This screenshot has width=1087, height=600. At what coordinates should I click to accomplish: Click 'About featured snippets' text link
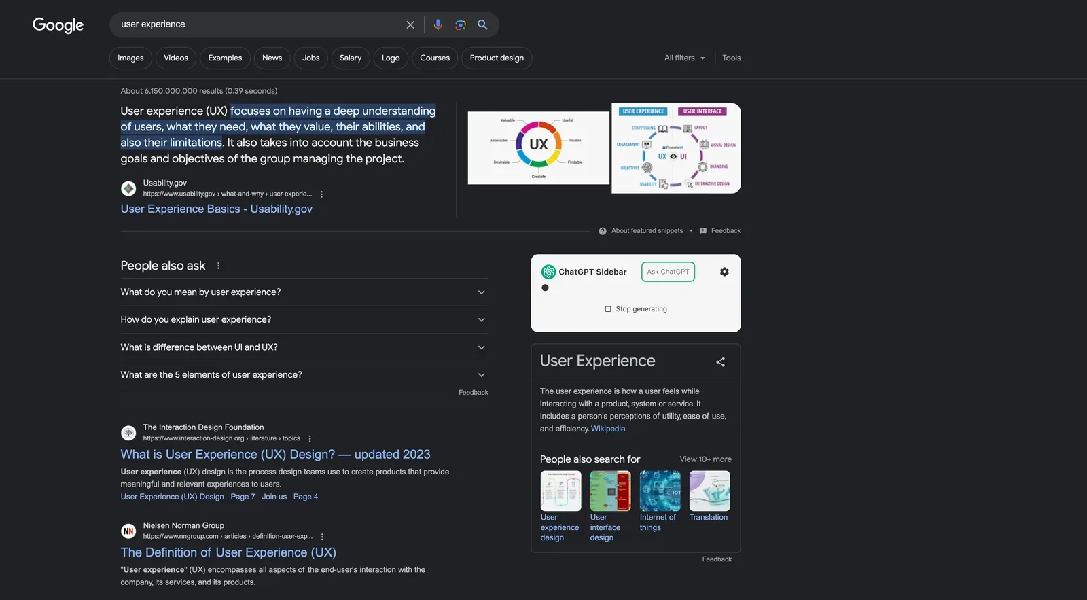click(647, 231)
